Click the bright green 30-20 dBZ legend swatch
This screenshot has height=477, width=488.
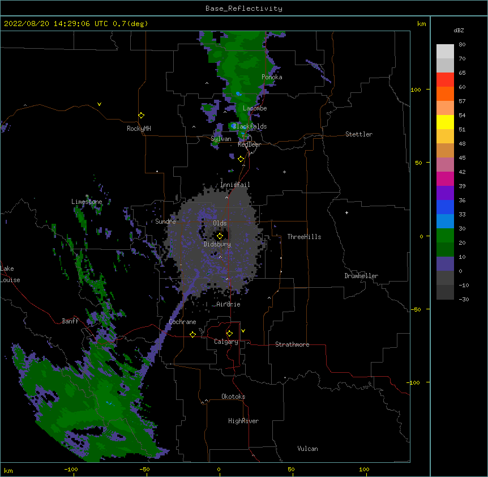click(445, 236)
